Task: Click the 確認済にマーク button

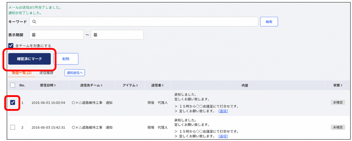Action: (x=29, y=59)
